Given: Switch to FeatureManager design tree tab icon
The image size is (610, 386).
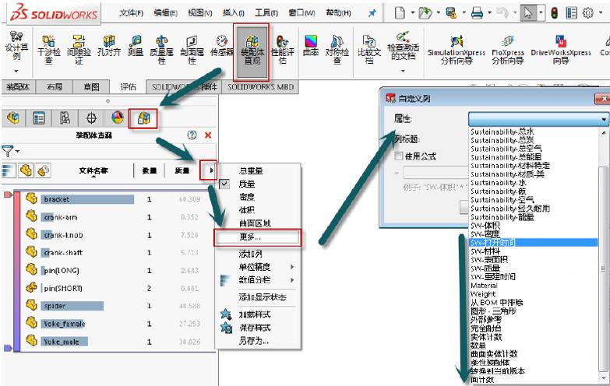Looking at the screenshot, I should (13, 118).
